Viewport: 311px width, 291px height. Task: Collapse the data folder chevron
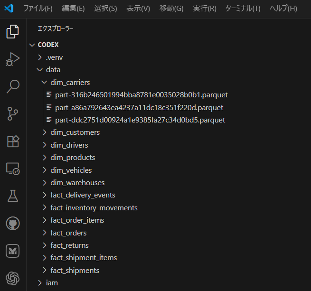[40, 70]
